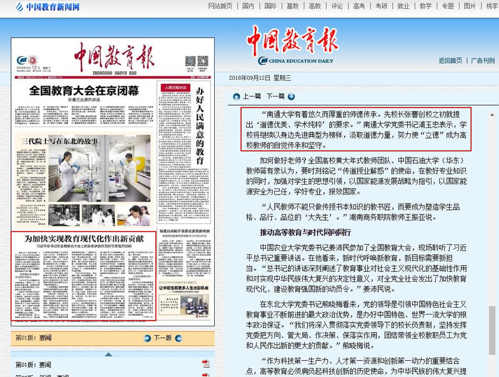Click the current page label 第01版：要闻 in orange bar
This screenshot has height=377, width=499.
pos(34,338)
